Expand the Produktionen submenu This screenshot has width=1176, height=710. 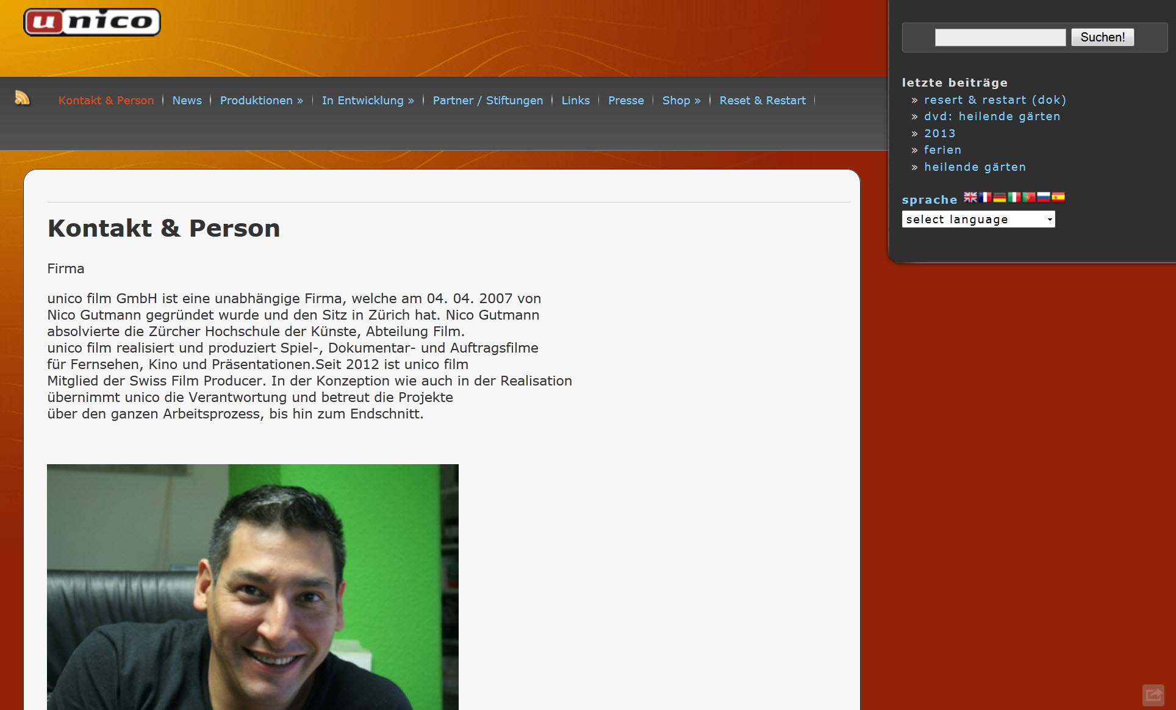(x=261, y=101)
